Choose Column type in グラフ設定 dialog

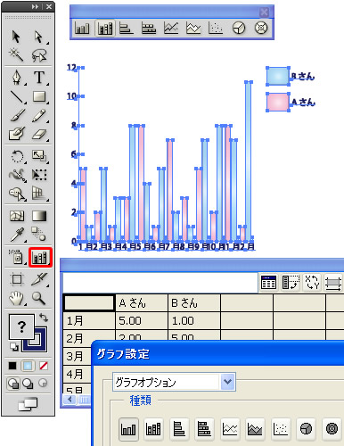click(128, 429)
